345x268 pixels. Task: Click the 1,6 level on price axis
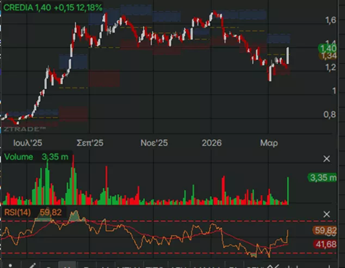(330, 20)
